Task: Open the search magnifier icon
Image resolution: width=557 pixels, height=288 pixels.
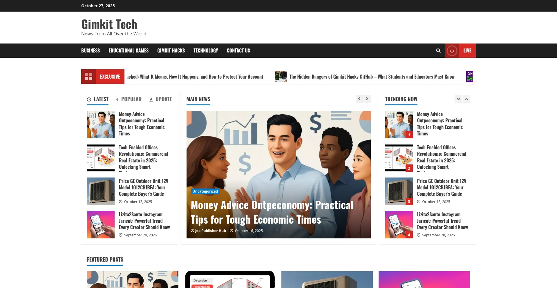Action: tap(438, 51)
